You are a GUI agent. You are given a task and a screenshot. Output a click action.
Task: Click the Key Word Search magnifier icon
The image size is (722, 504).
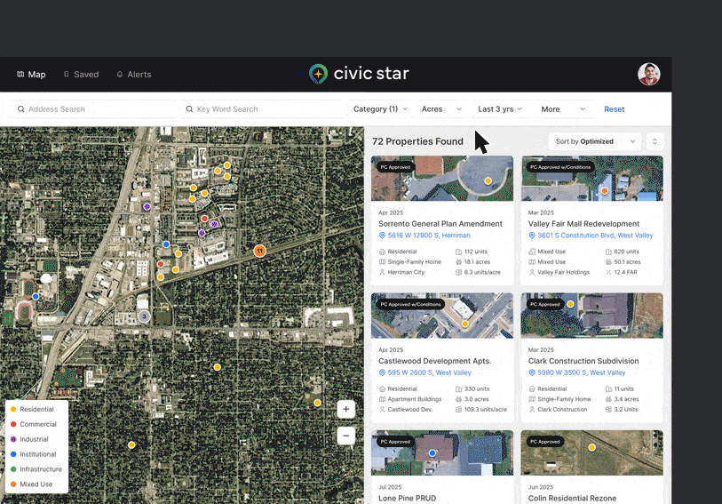click(x=189, y=109)
